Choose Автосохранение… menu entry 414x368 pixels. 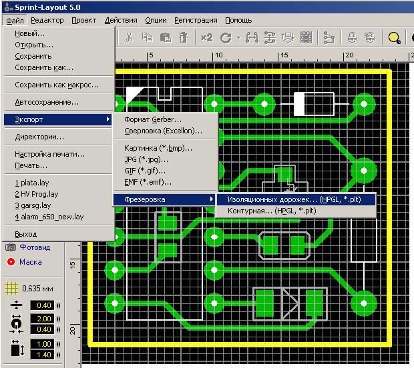[59, 102]
